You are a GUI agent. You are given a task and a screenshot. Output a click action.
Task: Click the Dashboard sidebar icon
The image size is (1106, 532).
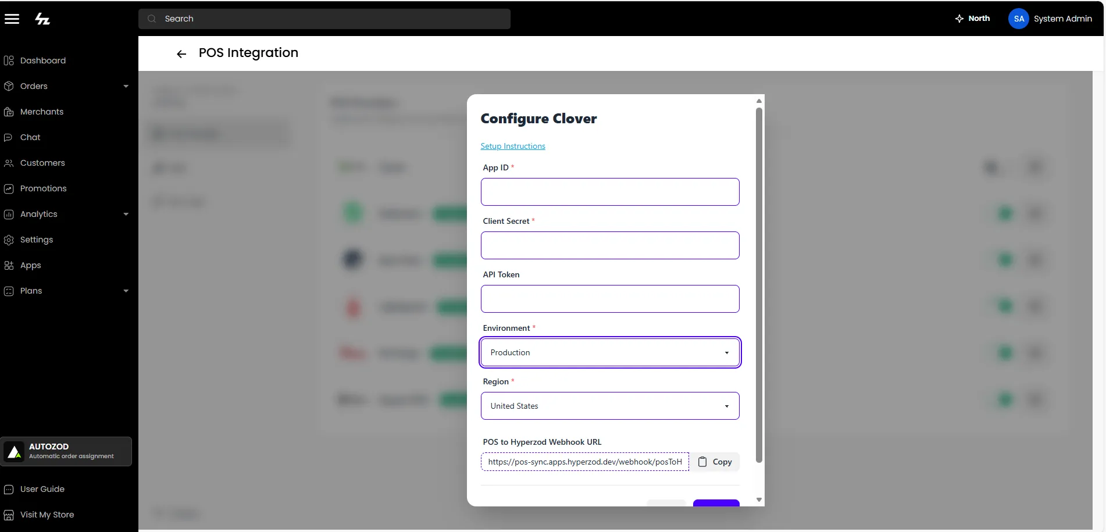pyautogui.click(x=9, y=60)
